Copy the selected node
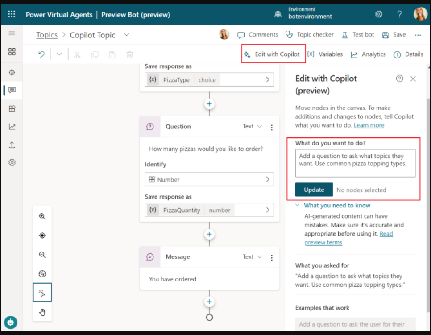Viewport: 431px width, 335px height. 95,54
